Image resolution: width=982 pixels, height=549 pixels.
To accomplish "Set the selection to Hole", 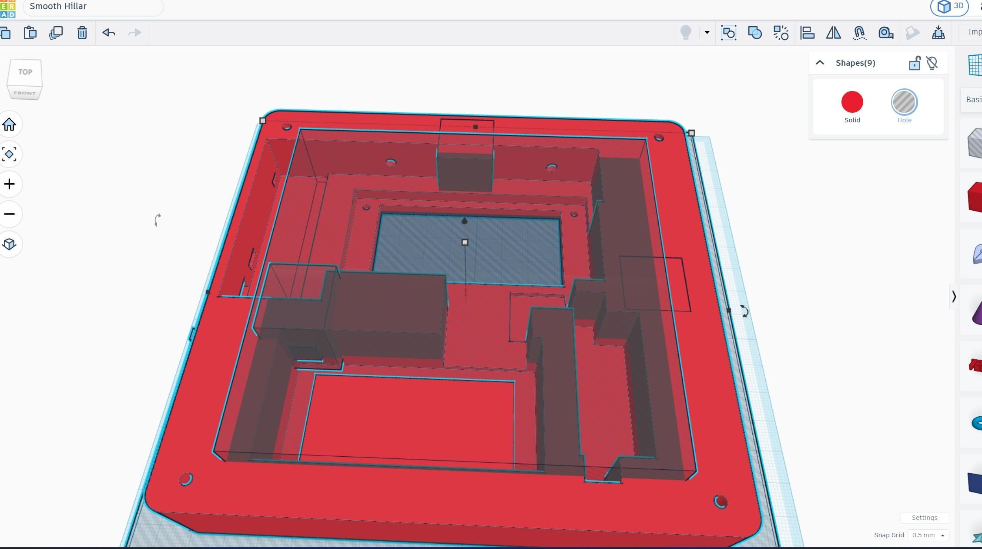I will pyautogui.click(x=904, y=107).
